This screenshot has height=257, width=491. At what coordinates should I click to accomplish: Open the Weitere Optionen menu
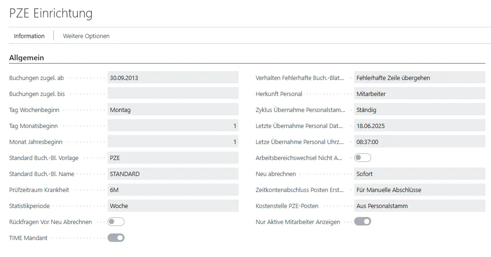coord(86,36)
